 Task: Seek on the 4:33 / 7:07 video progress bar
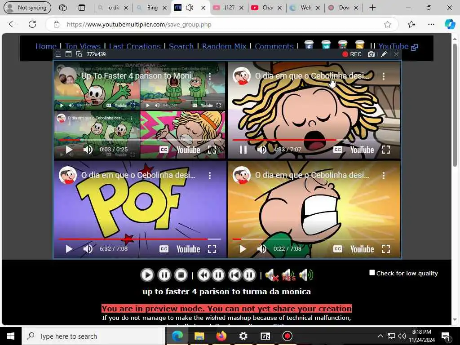pyautogui.click(x=314, y=140)
